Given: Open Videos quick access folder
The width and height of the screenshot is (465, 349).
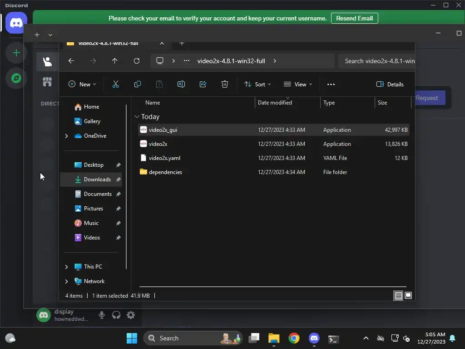Looking at the screenshot, I should pyautogui.click(x=92, y=238).
